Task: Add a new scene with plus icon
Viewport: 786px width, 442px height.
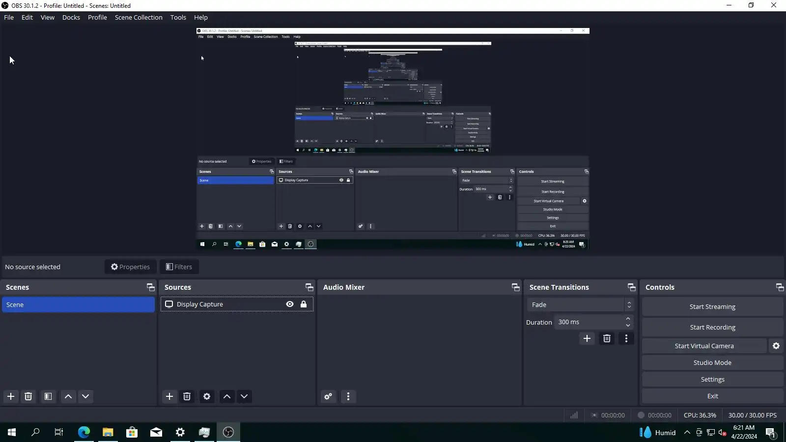Action: [x=11, y=396]
